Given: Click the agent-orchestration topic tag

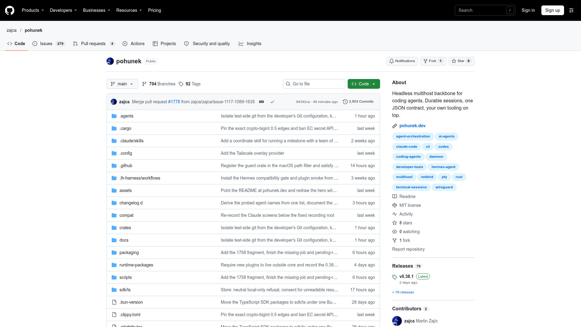Looking at the screenshot, I should point(413,137).
